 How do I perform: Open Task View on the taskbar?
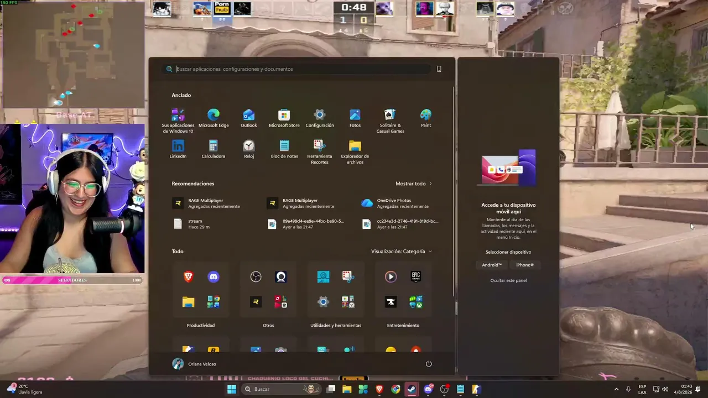(331, 389)
